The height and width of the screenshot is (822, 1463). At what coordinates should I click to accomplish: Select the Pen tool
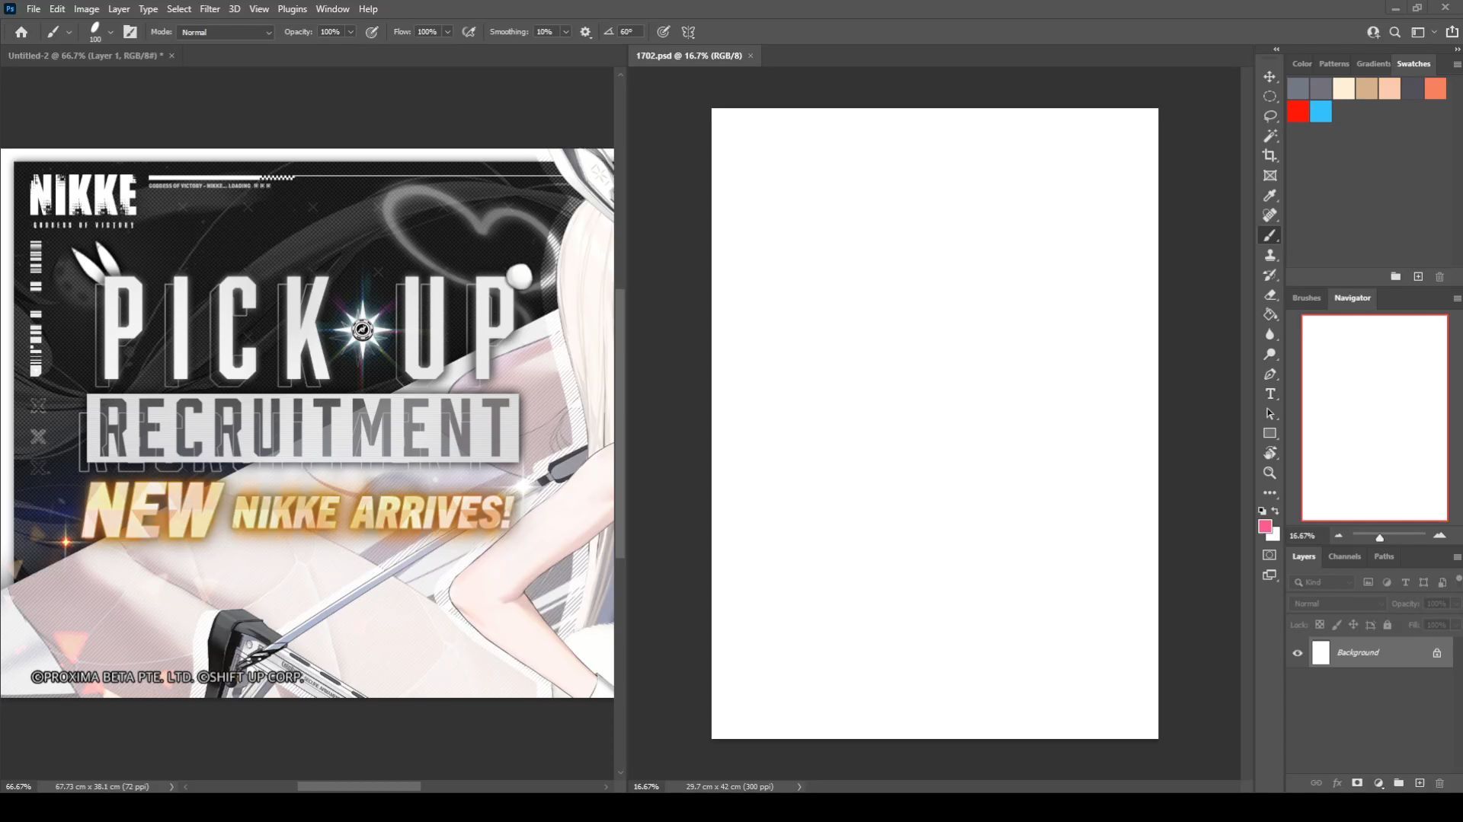[1269, 374]
